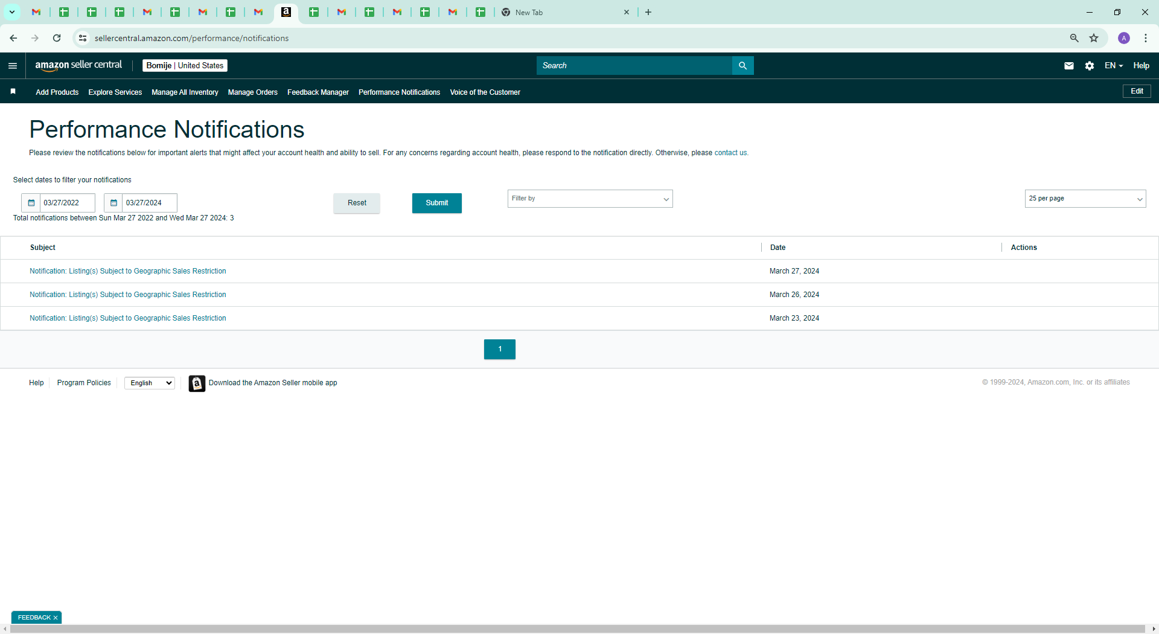Image resolution: width=1159 pixels, height=634 pixels.
Task: Open a new browser tab with plus
Action: click(648, 12)
